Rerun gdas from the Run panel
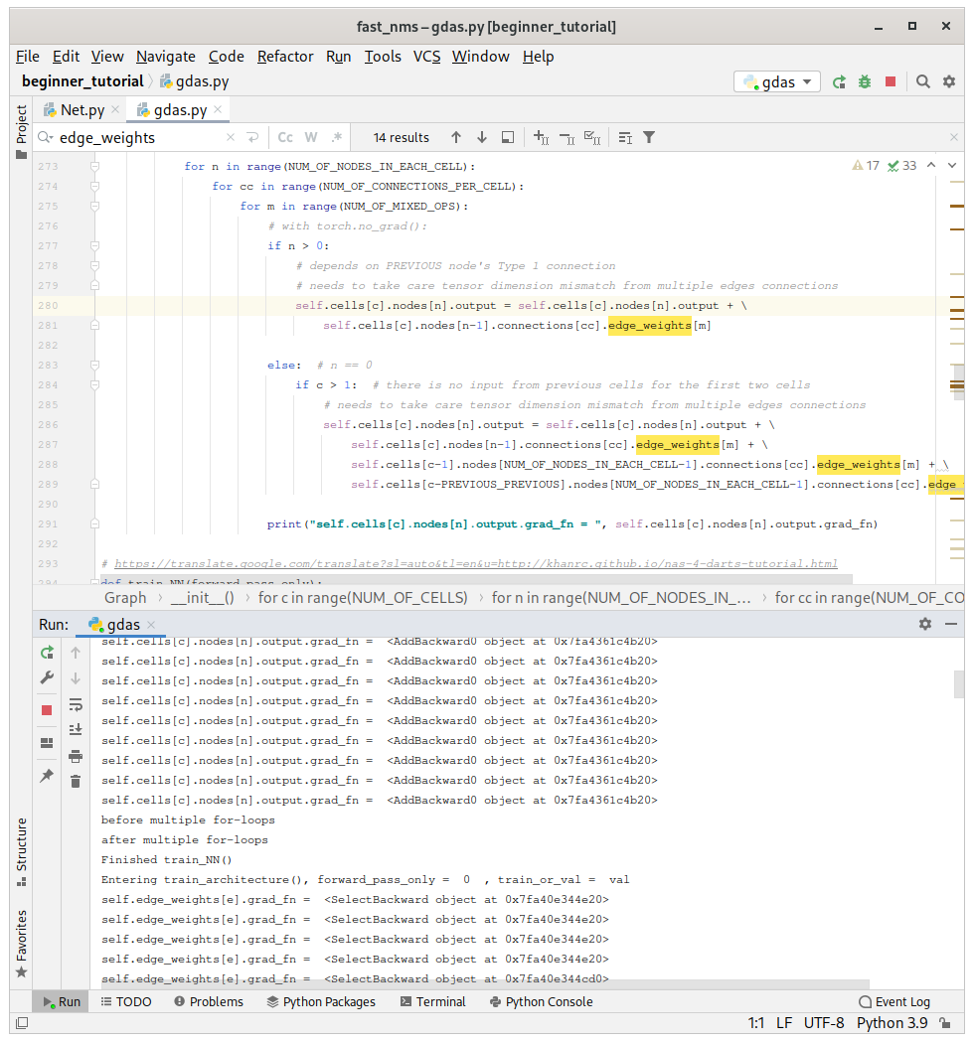974x1043 pixels. pyautogui.click(x=47, y=653)
